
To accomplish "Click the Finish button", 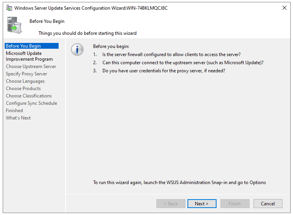I will (x=235, y=204).
